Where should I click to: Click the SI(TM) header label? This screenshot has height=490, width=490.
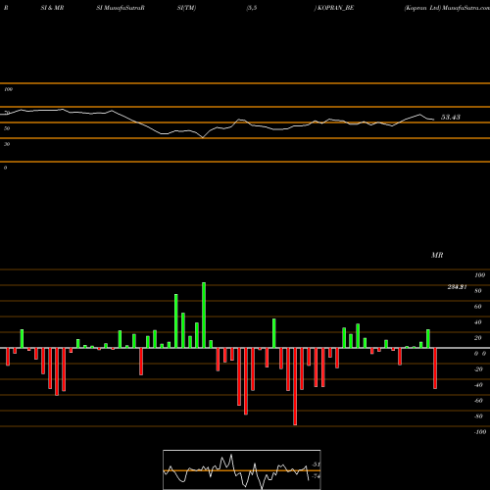click(186, 8)
